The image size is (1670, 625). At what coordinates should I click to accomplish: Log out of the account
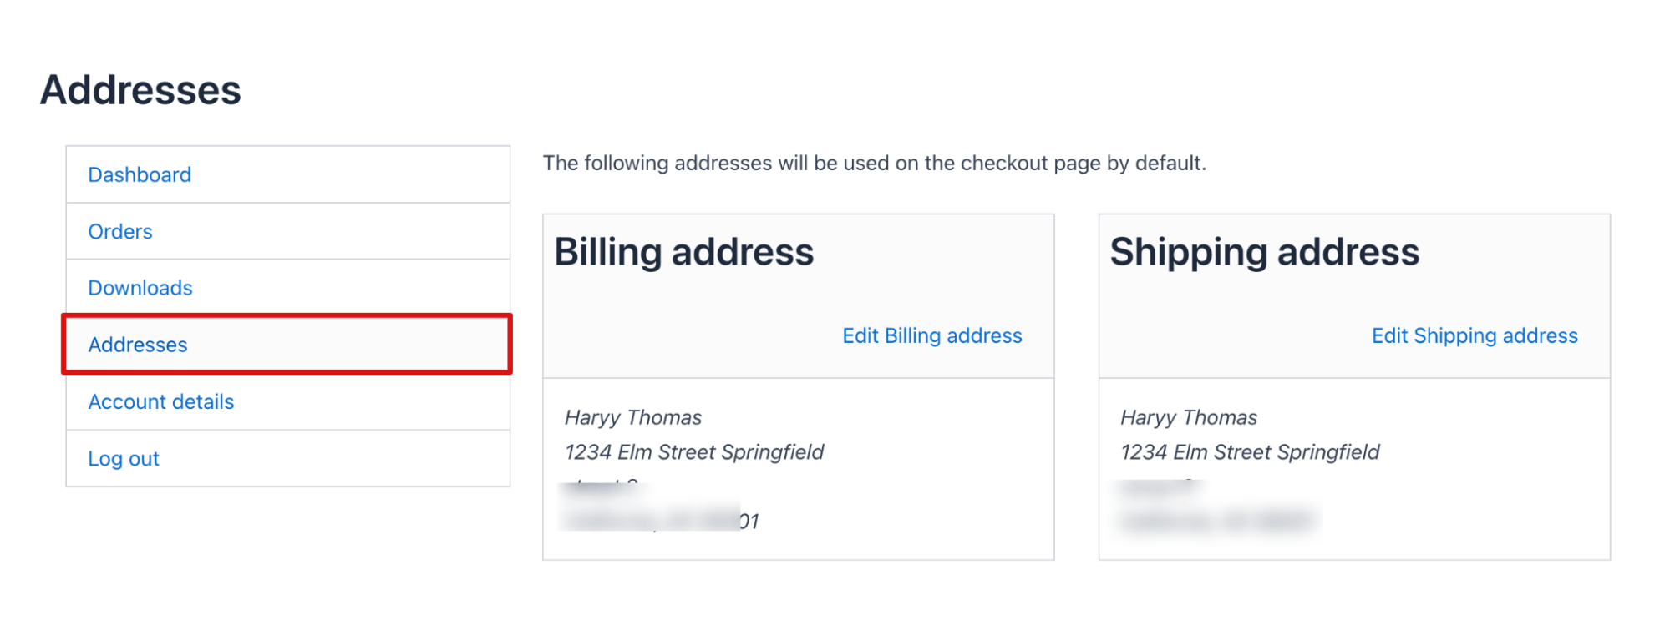(x=123, y=458)
